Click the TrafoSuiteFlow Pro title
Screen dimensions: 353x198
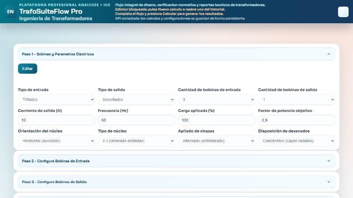coord(51,11)
